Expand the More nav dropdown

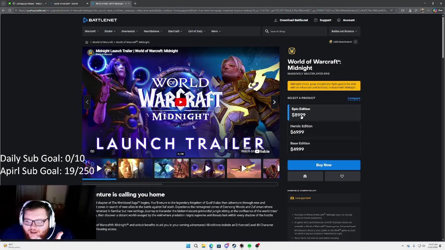point(216,31)
